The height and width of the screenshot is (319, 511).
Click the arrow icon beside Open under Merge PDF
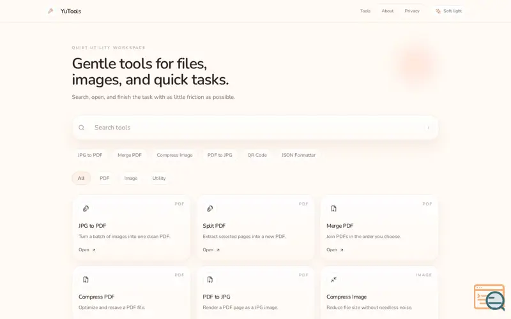click(342, 250)
